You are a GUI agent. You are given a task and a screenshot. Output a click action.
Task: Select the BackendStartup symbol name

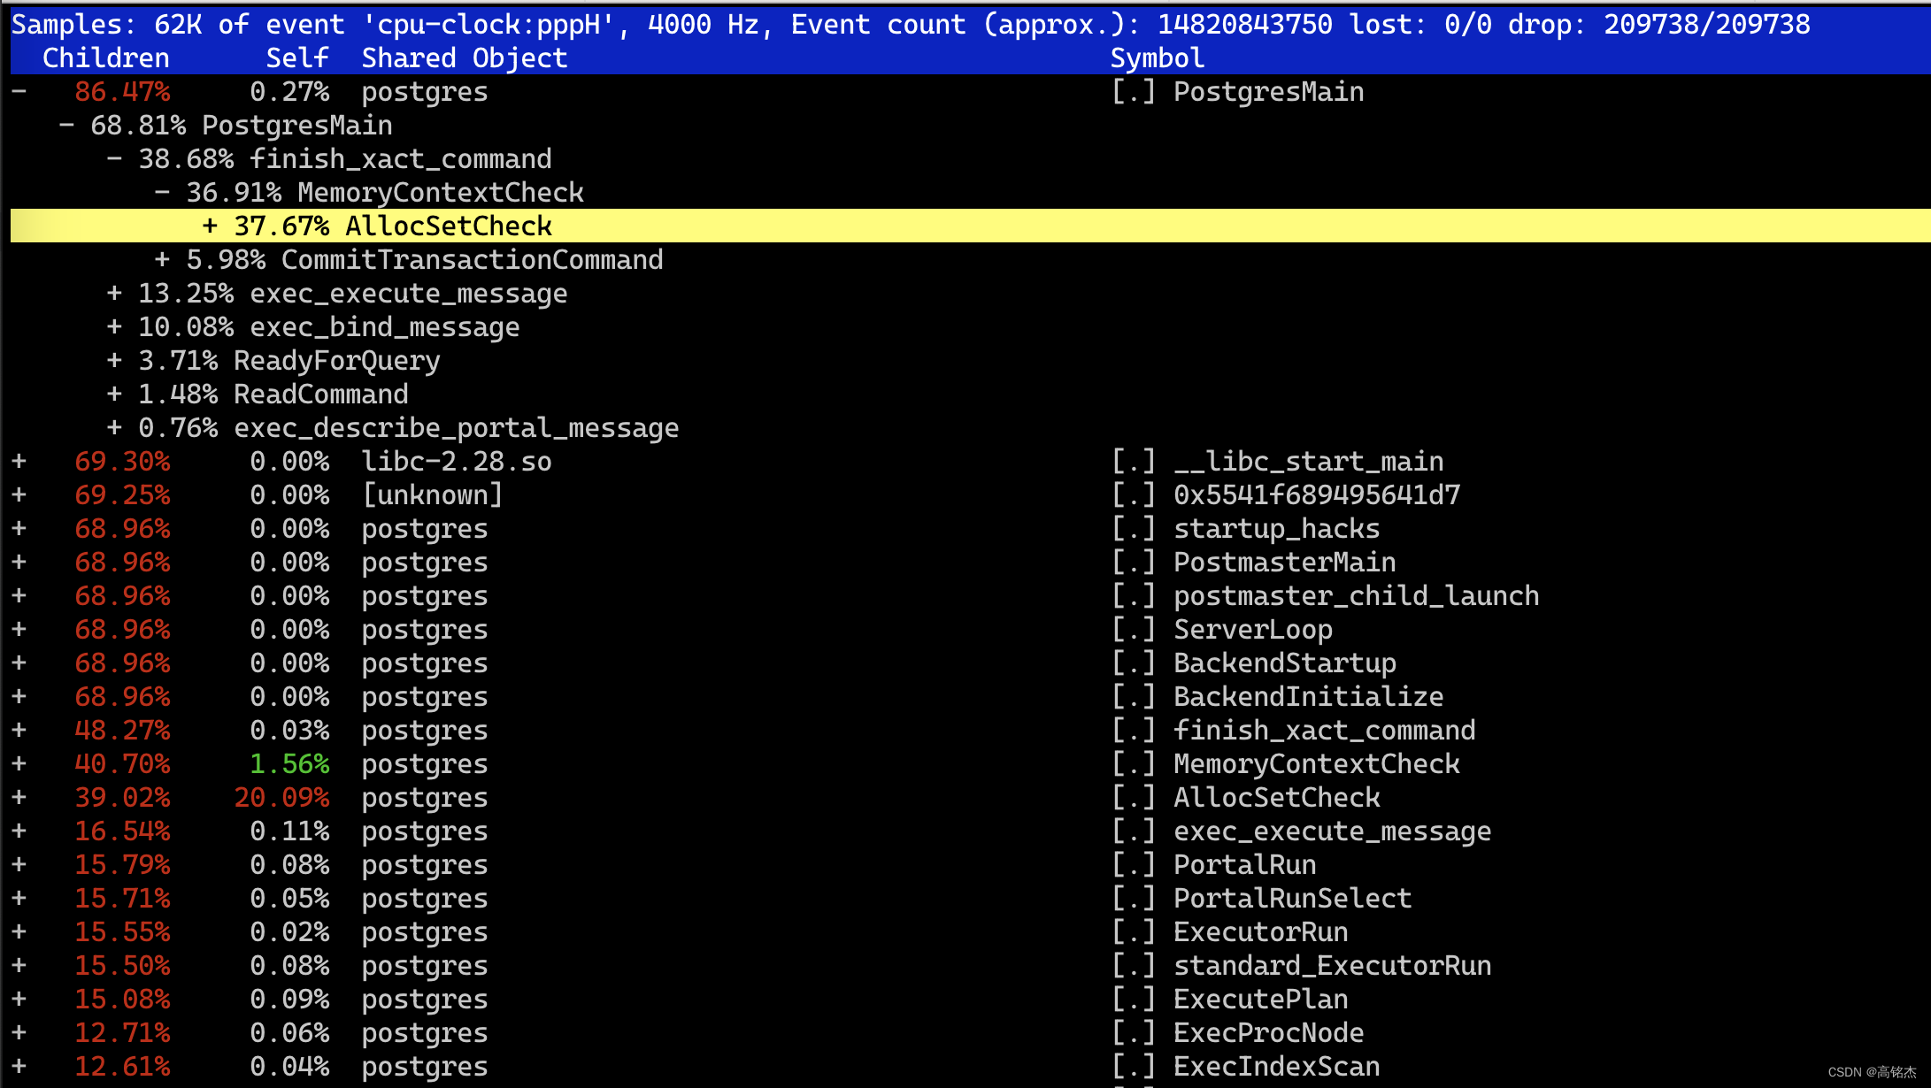(x=1285, y=663)
